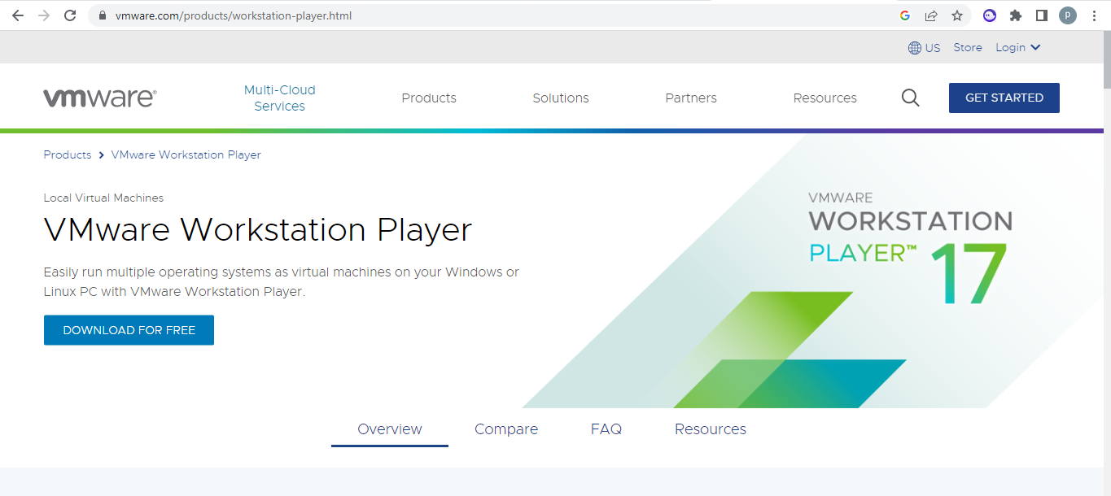Open the search on VMware site
Viewport: 1111px width, 496px height.
(x=910, y=98)
